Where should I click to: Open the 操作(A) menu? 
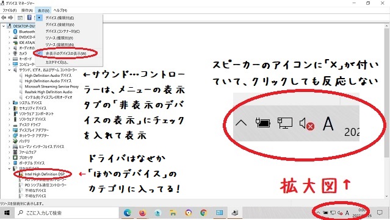(x=27, y=10)
